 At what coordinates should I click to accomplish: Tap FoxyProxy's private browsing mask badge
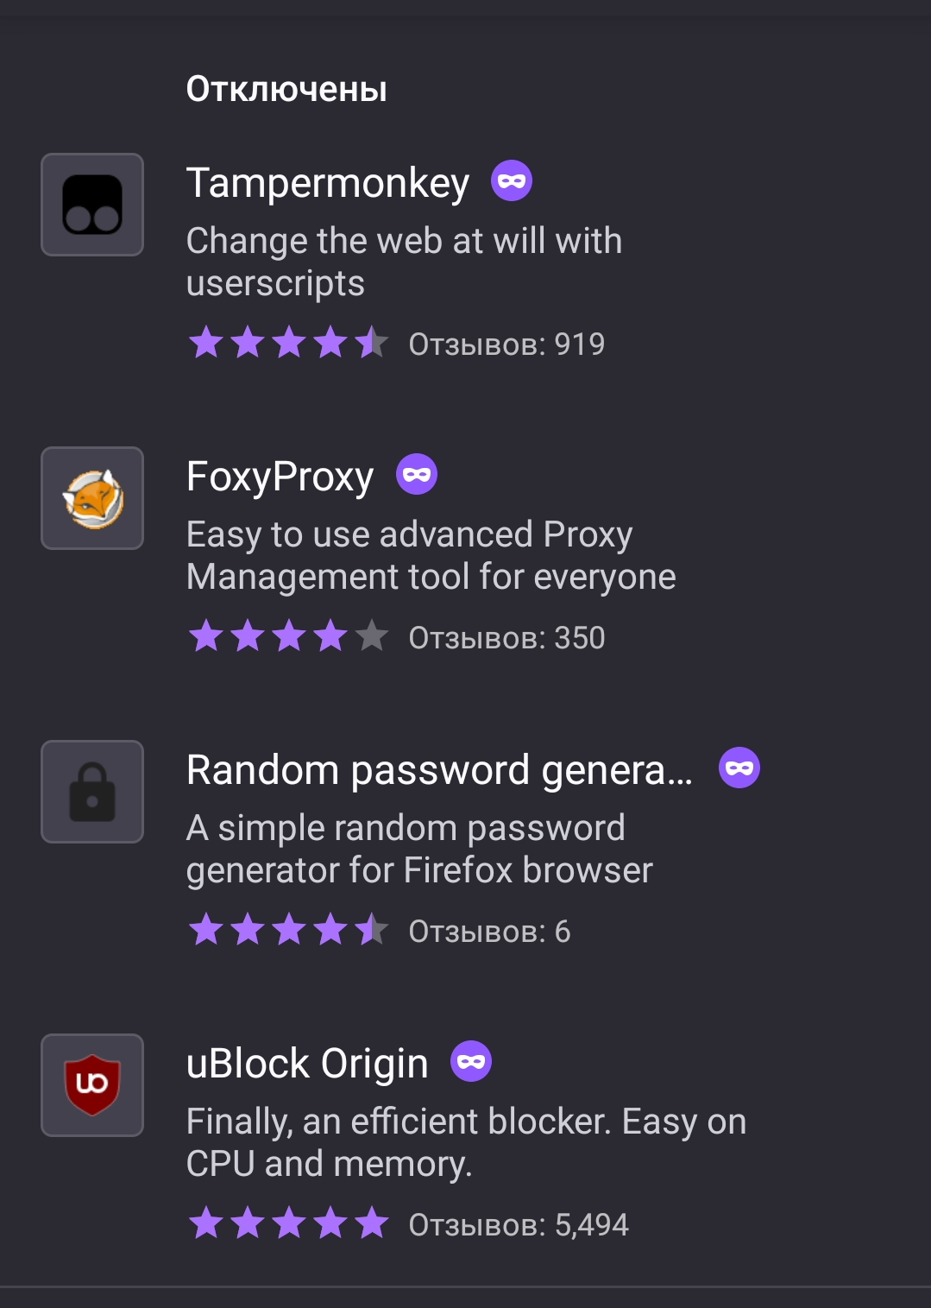click(x=417, y=475)
